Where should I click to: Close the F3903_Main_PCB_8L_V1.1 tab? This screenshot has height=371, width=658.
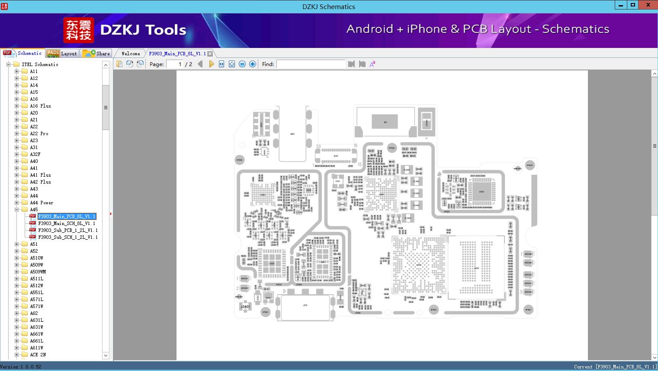(210, 54)
